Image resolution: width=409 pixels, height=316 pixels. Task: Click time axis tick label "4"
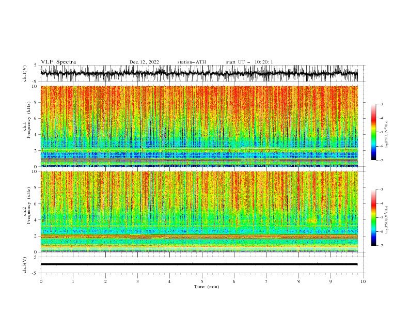pos(169,281)
